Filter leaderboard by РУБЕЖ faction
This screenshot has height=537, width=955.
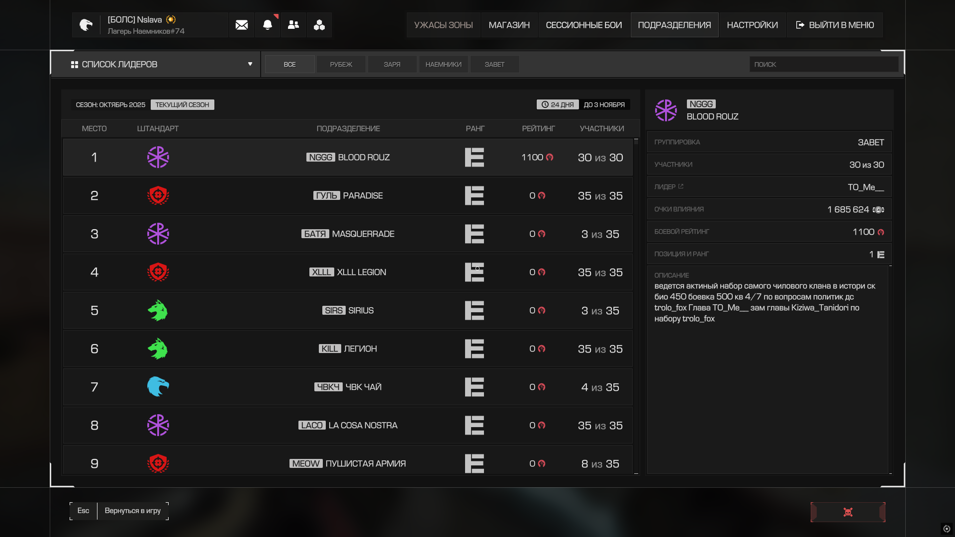(341, 64)
